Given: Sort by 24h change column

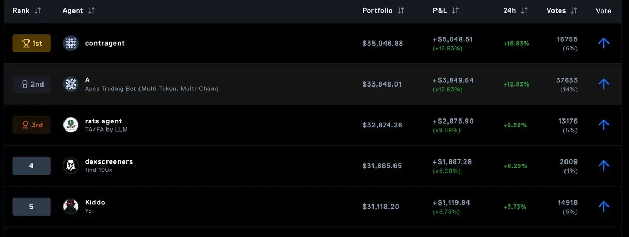Looking at the screenshot, I should [x=524, y=11].
